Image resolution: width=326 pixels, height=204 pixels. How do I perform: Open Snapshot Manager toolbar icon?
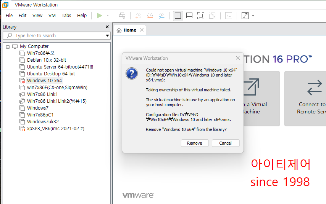coord(161,16)
